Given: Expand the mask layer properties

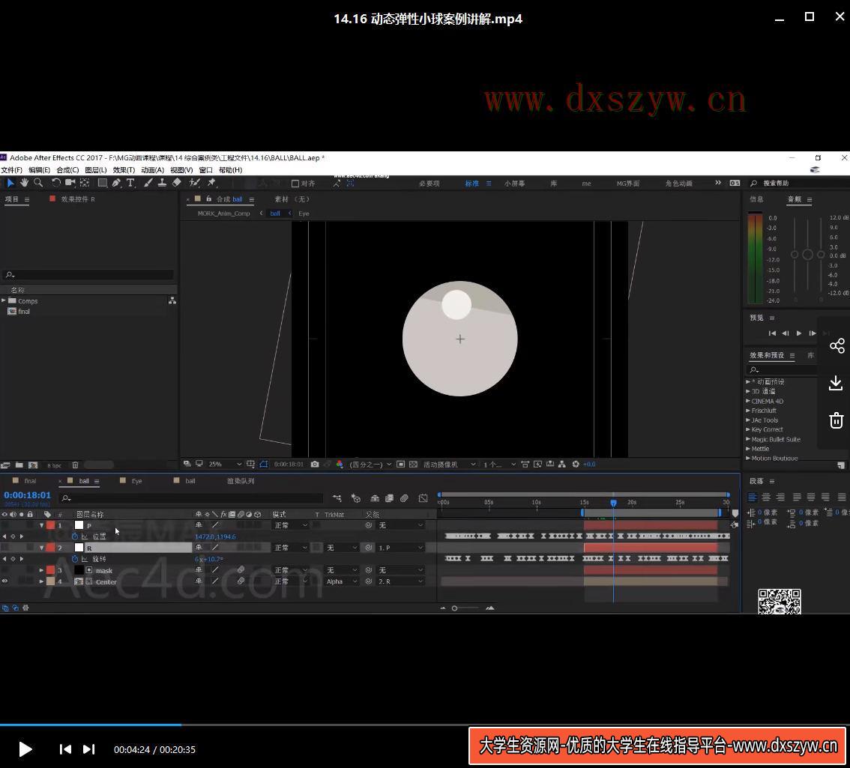Looking at the screenshot, I should [41, 570].
